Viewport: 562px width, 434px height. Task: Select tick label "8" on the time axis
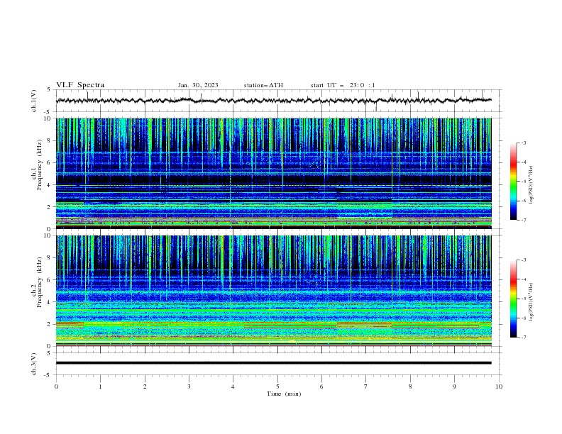click(410, 386)
